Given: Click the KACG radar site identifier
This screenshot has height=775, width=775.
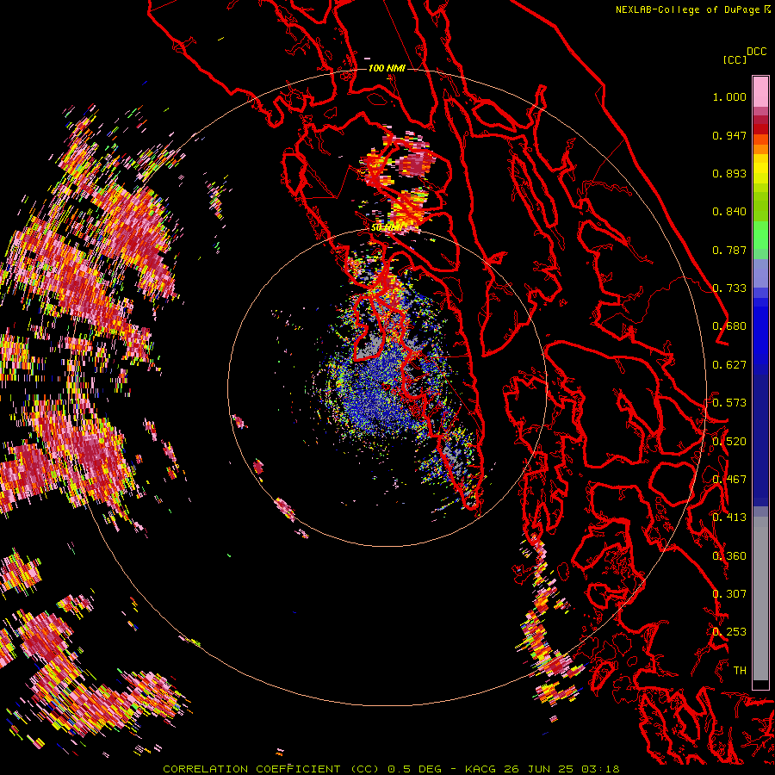Looking at the screenshot, I should pyautogui.click(x=480, y=769).
